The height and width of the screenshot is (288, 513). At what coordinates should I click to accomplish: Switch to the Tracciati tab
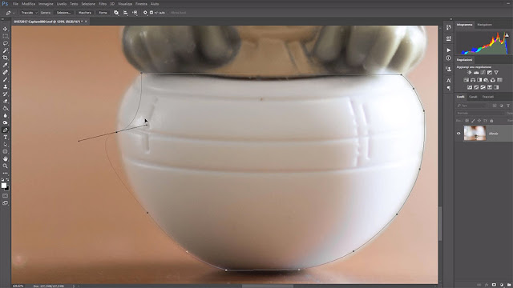[x=488, y=97]
